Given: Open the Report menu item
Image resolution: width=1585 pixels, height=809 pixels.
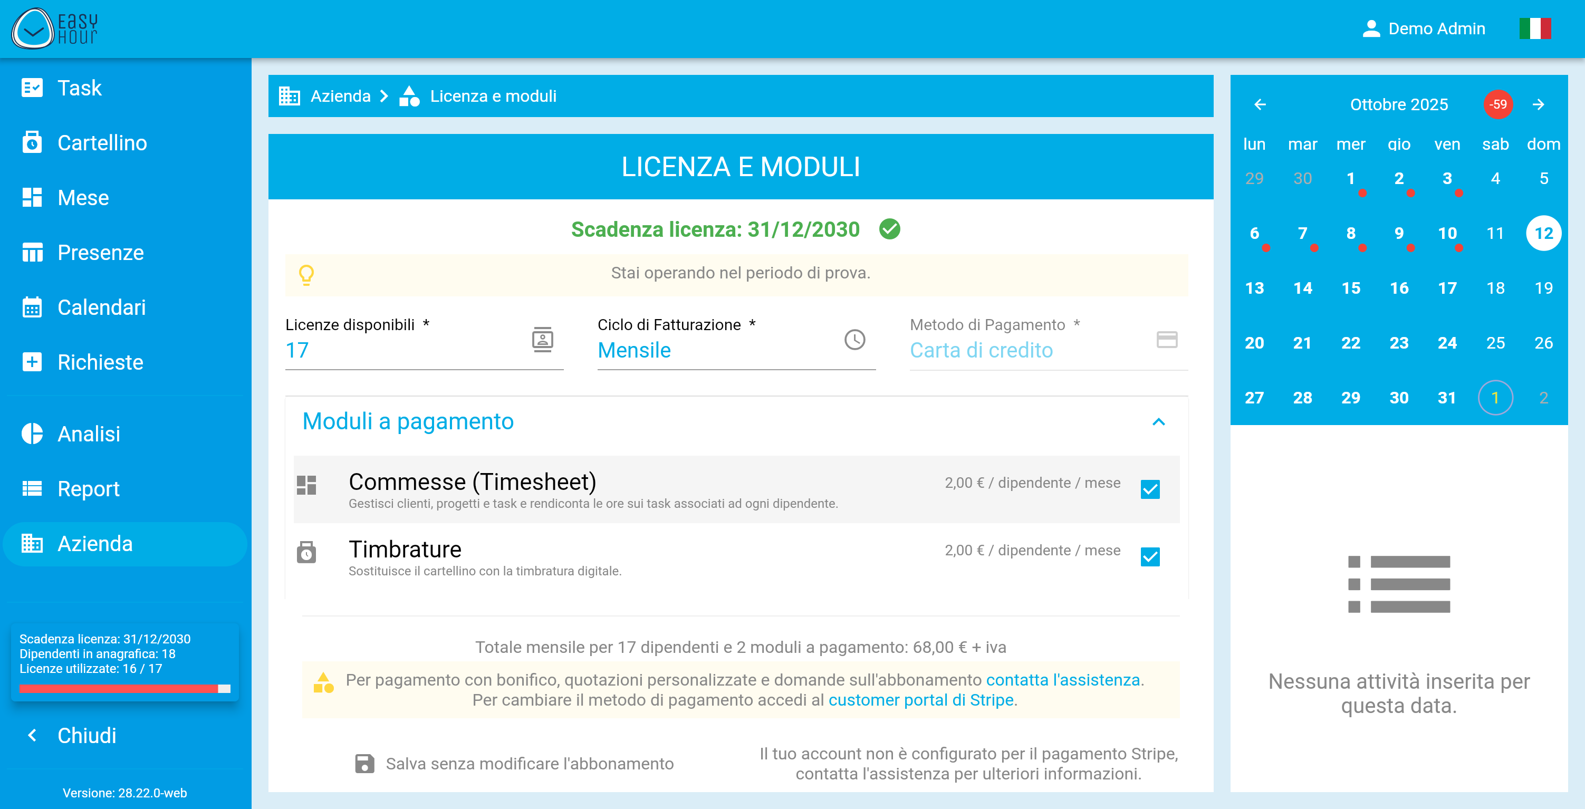Looking at the screenshot, I should [x=88, y=488].
